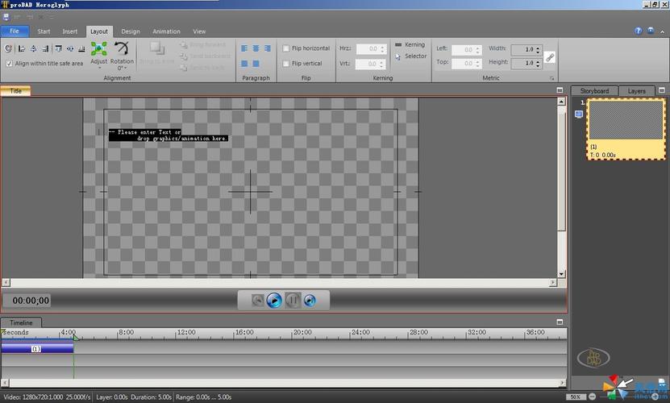Viewport: 670px width, 403px height.
Task: Click the Adjust alignment icon
Action: (x=98, y=50)
